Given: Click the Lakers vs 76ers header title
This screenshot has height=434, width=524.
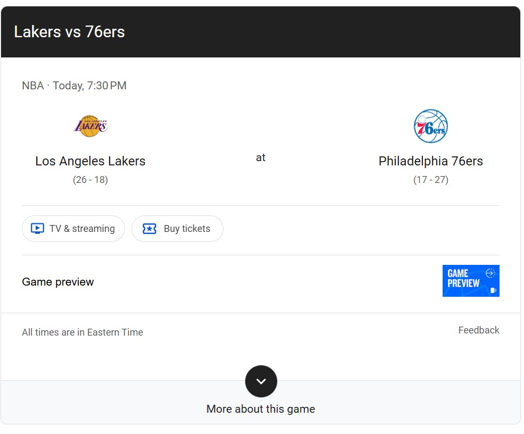Looking at the screenshot, I should click(69, 32).
